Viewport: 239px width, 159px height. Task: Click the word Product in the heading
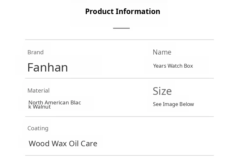click(x=99, y=11)
